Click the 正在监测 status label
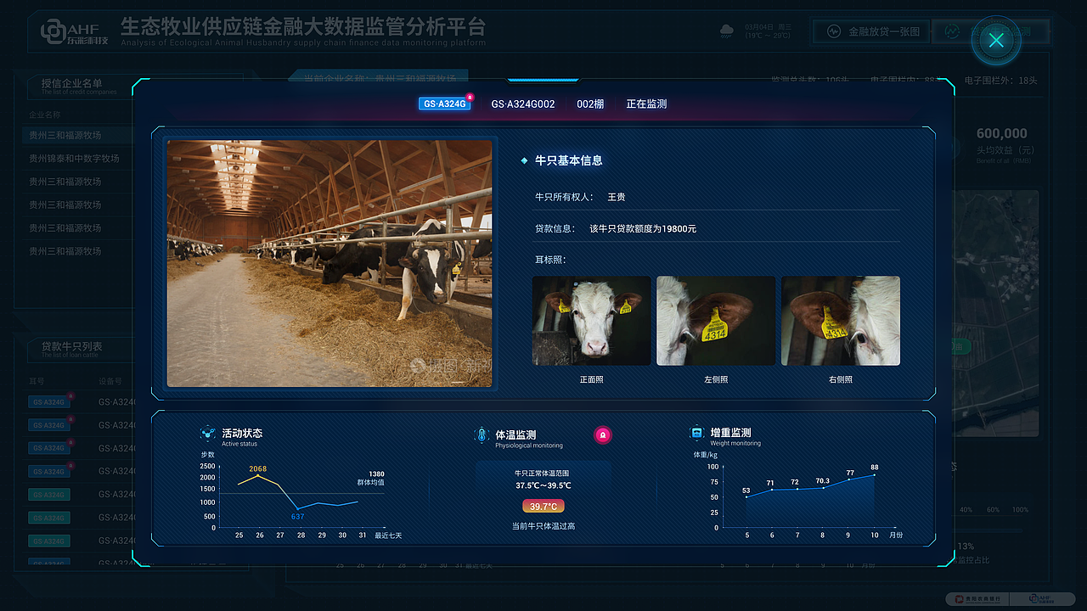This screenshot has height=611, width=1087. click(x=646, y=104)
